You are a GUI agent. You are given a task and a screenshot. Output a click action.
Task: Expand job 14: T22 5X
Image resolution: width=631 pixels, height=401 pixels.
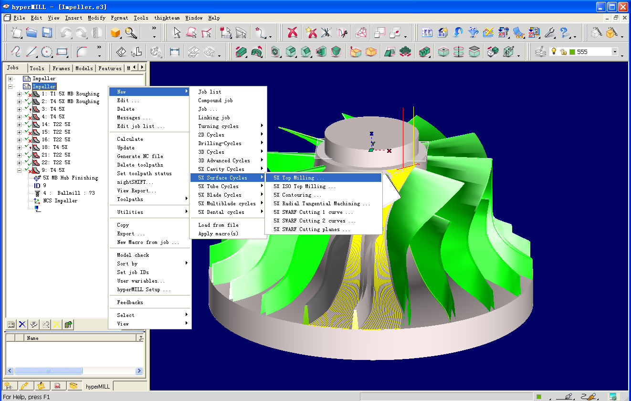[x=19, y=125]
